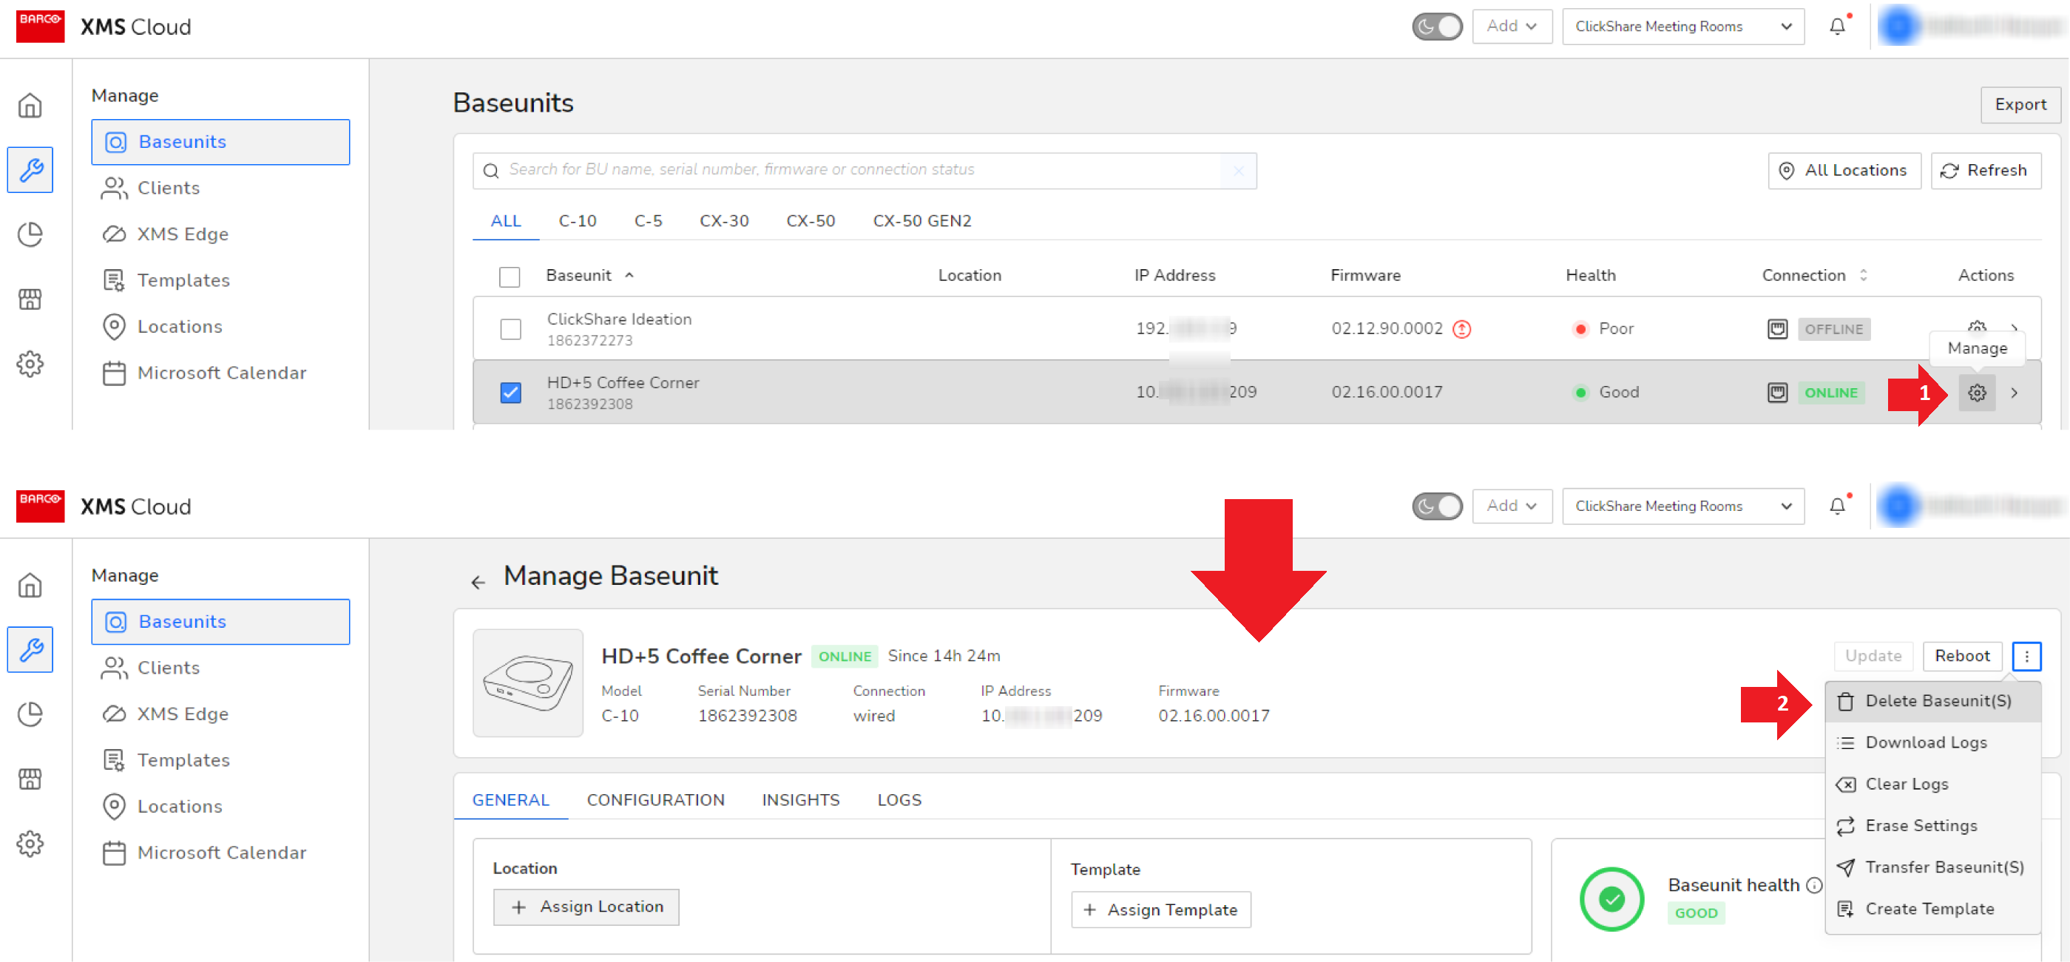Open the ClickShare Meeting Rooms selector in top header

1682,27
